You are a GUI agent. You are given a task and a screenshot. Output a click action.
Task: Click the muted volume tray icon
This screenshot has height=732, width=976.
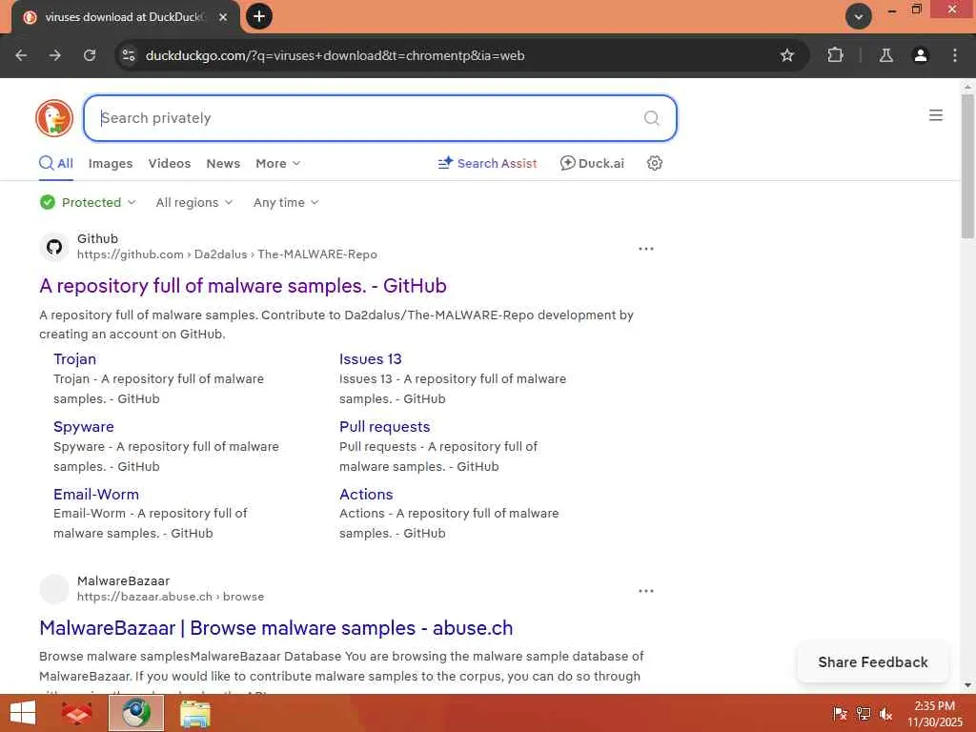885,713
